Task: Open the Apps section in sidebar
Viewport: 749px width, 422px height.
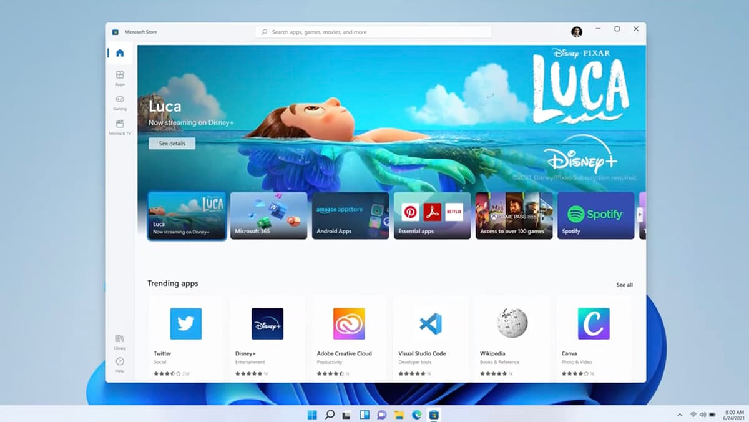Action: [120, 77]
